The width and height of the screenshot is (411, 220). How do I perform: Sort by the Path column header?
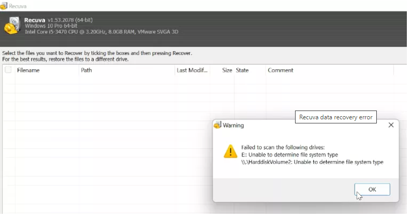pos(86,70)
